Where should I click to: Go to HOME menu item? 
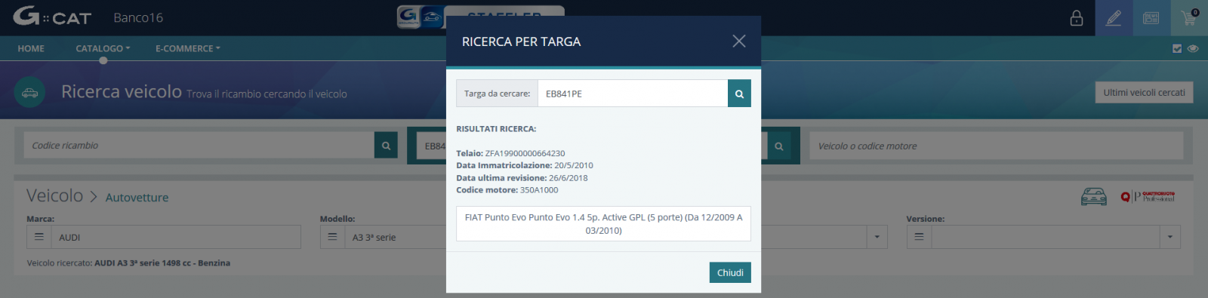coord(31,48)
